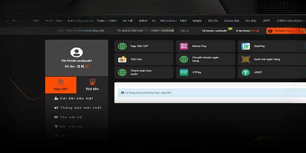Select the ZaloPay payment icon

pyautogui.click(x=246, y=46)
